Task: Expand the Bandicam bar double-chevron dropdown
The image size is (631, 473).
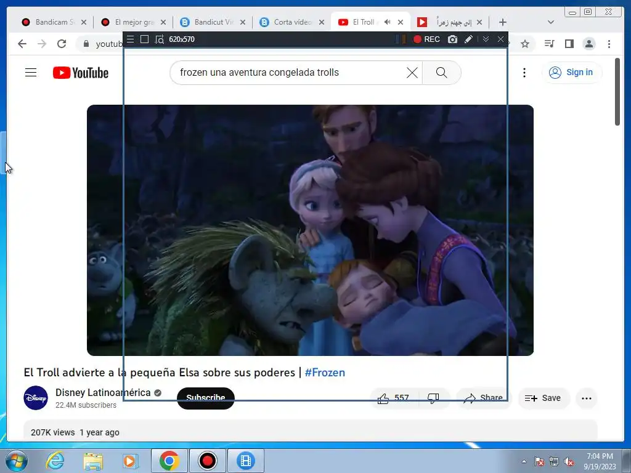Action: tap(486, 39)
